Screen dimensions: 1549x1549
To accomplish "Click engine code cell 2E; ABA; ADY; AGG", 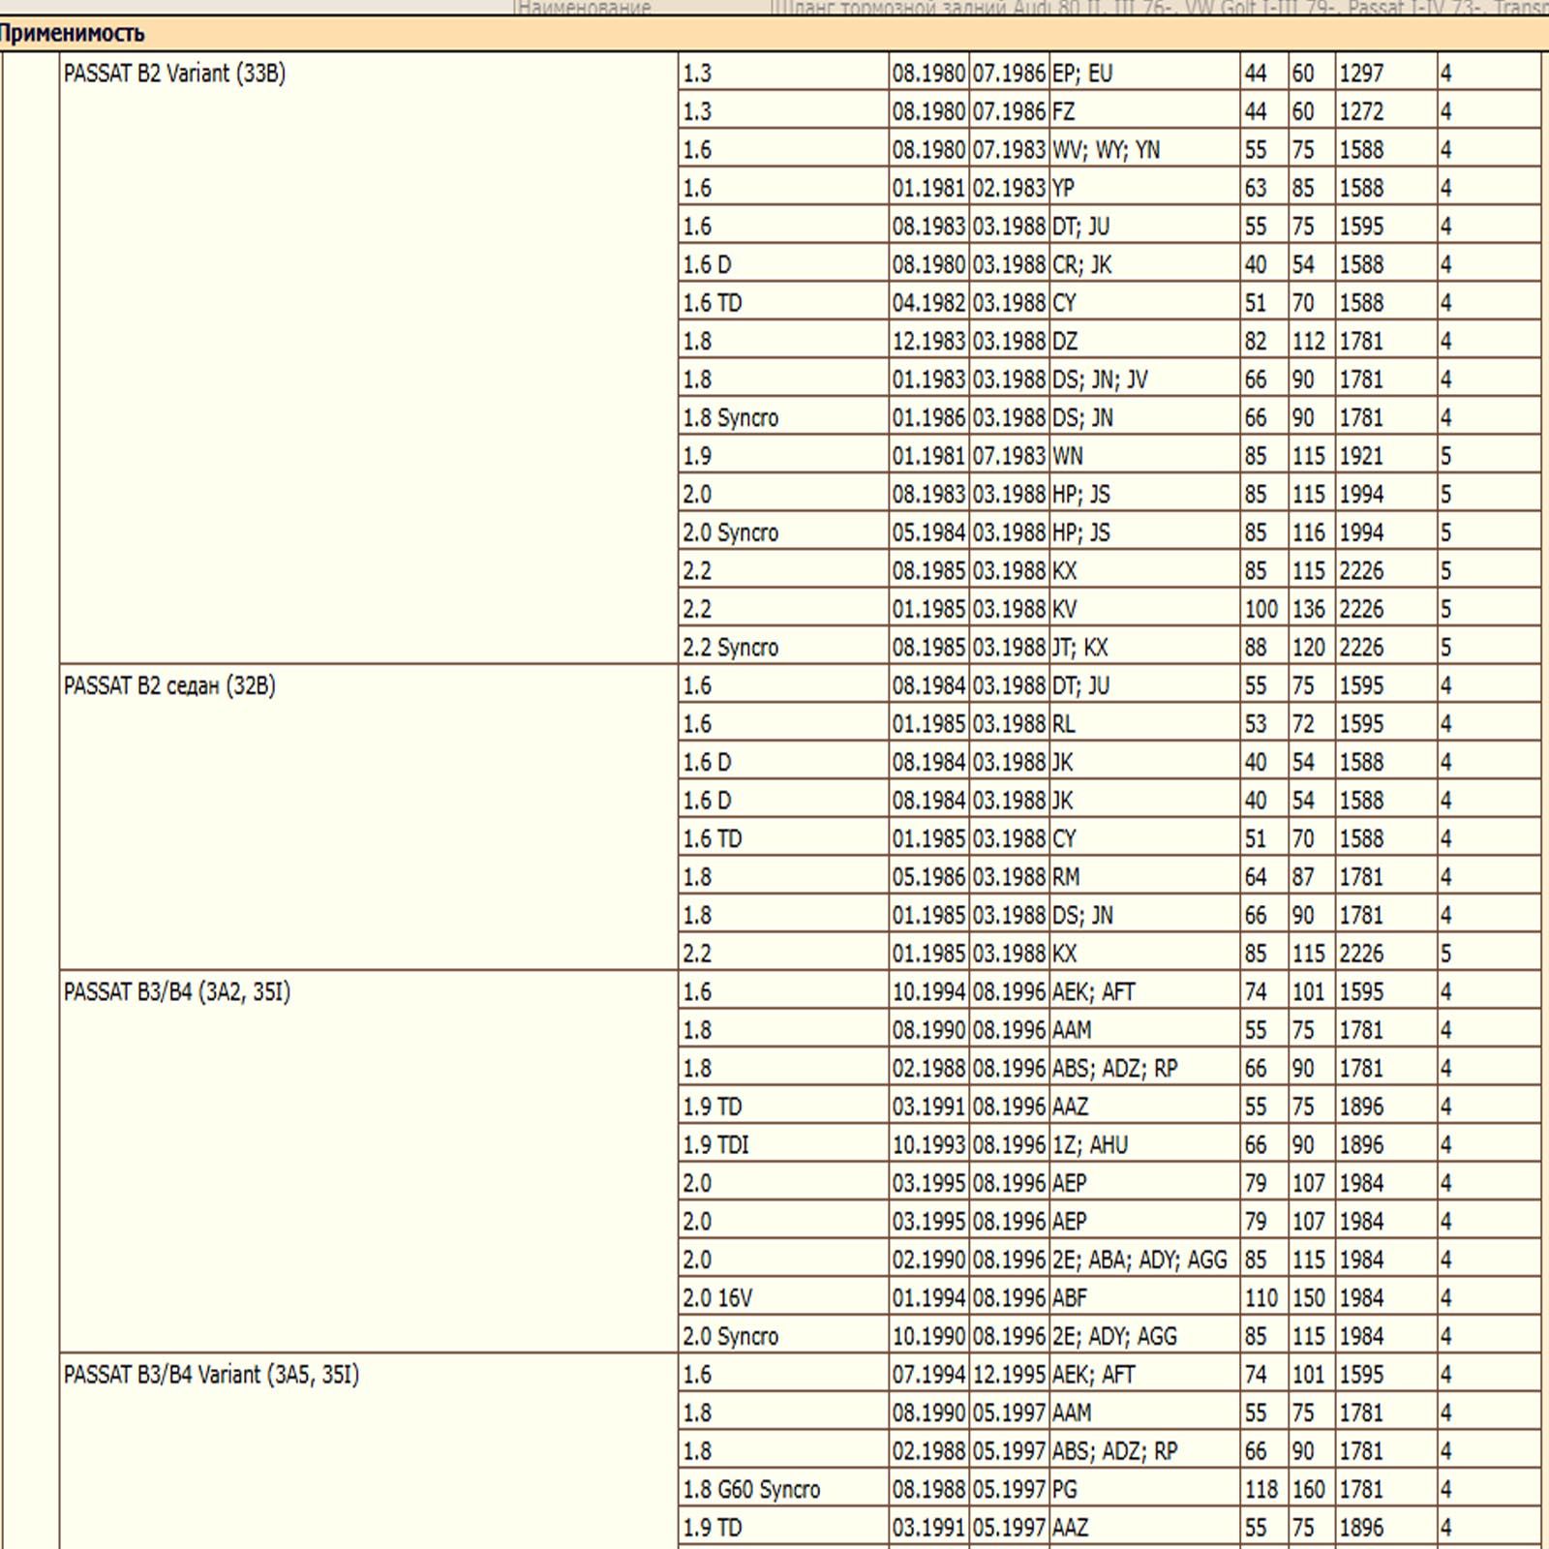I will [1144, 1260].
